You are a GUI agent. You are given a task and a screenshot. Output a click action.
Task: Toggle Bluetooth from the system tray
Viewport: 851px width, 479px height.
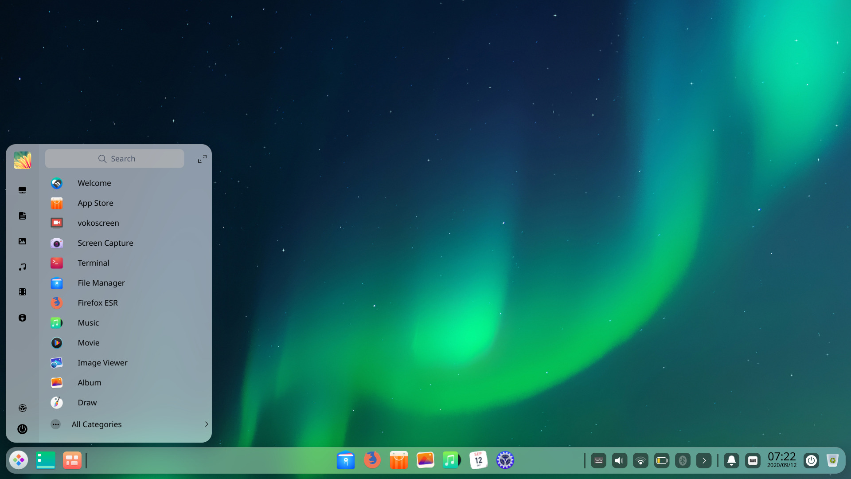[683, 460]
